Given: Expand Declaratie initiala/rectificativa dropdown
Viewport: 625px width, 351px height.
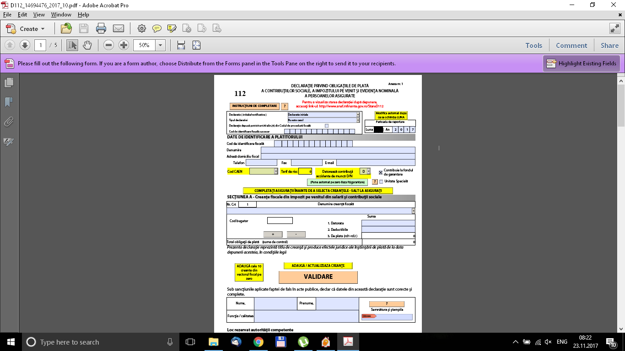Looking at the screenshot, I should tap(358, 114).
